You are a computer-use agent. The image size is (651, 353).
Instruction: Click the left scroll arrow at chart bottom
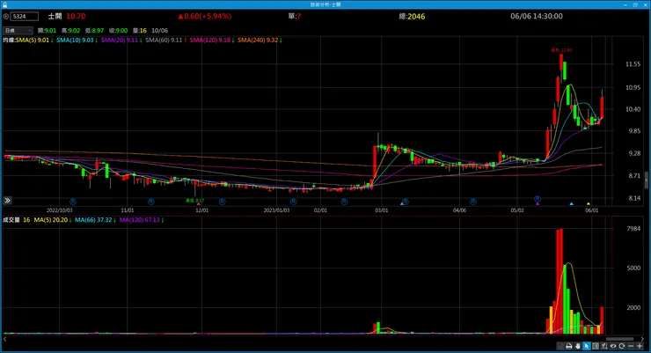[4, 339]
